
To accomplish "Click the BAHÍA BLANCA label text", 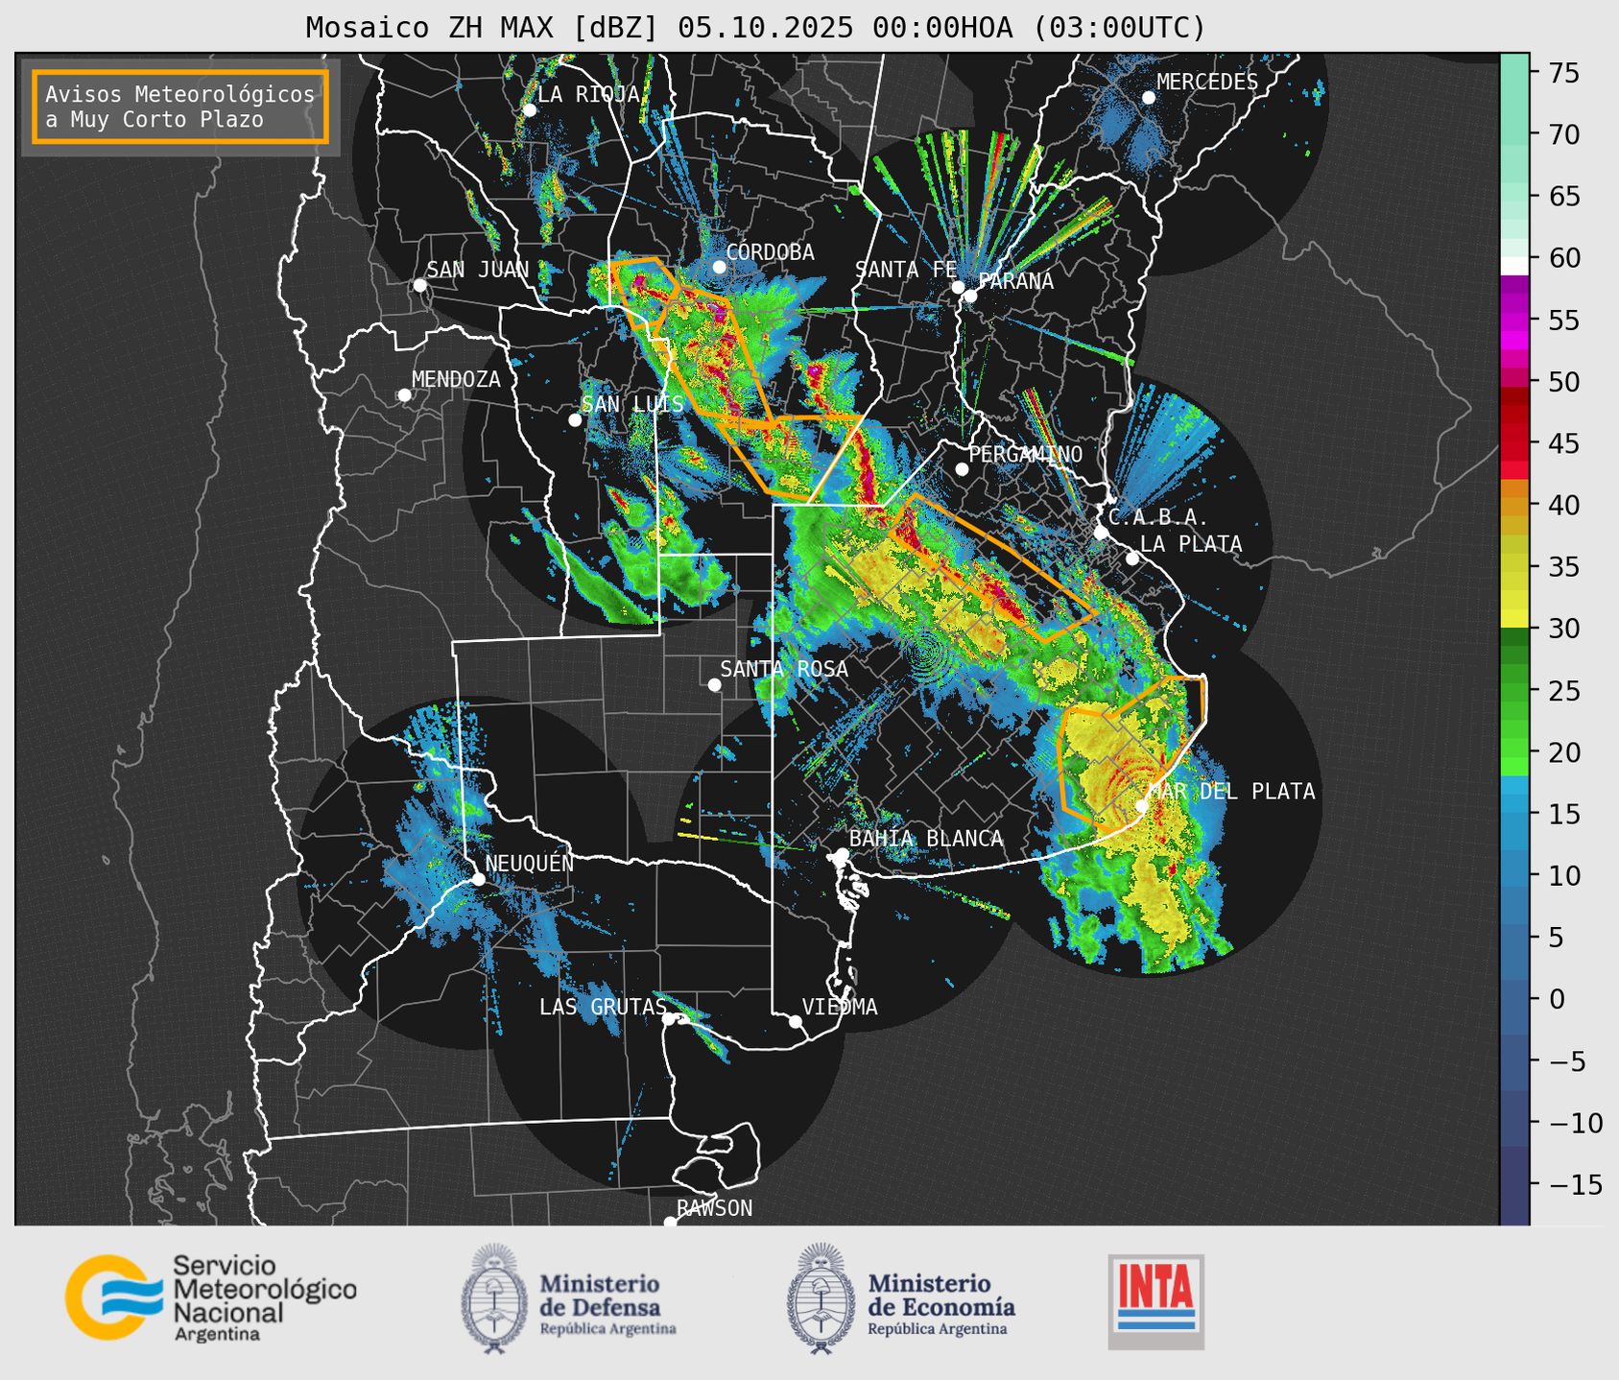I will pos(926,839).
